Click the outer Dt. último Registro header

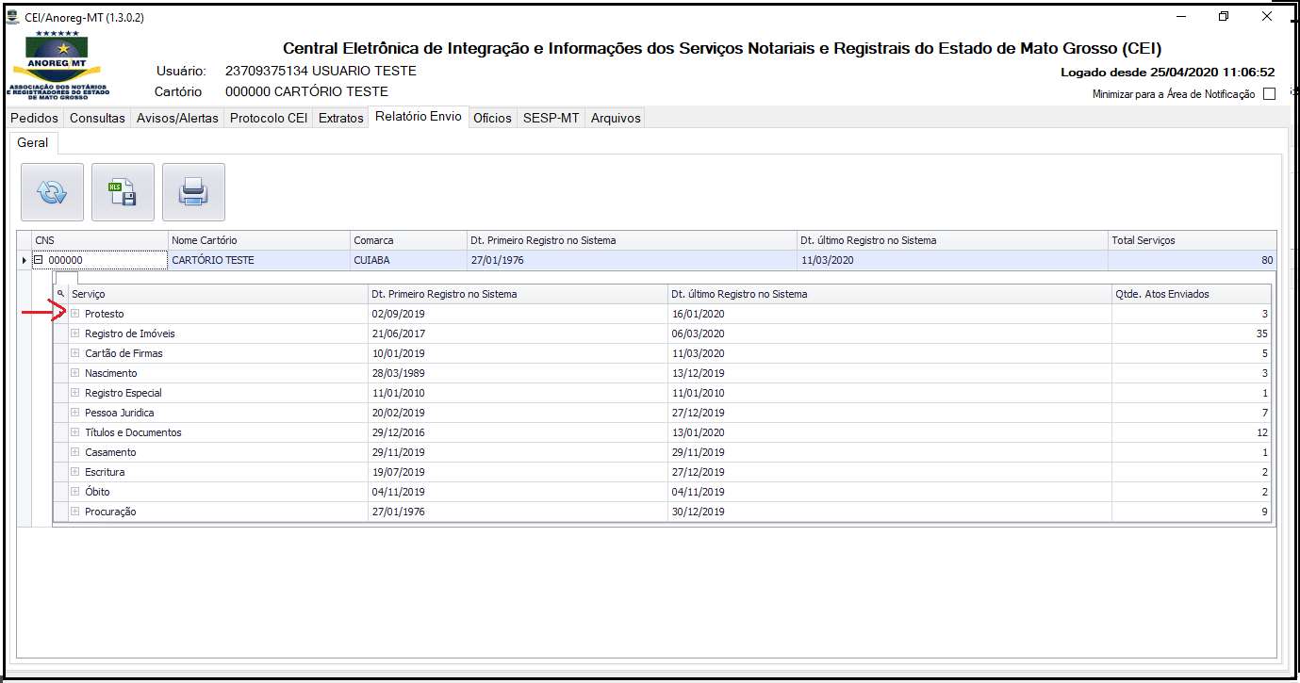pos(952,240)
